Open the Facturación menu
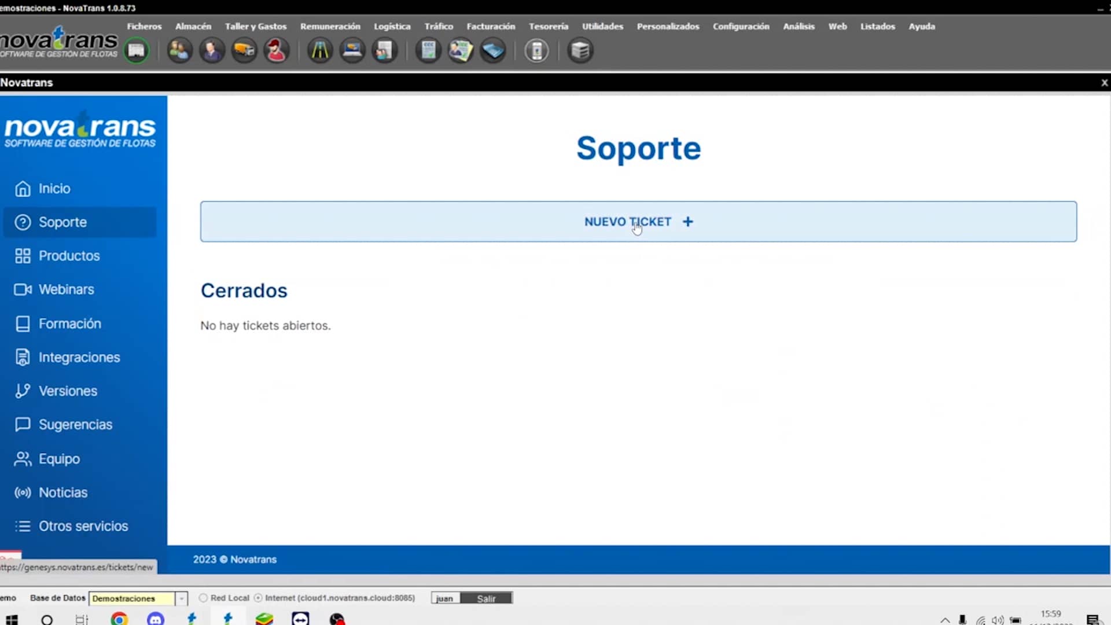Screen dimensions: 1111x625 click(x=490, y=27)
